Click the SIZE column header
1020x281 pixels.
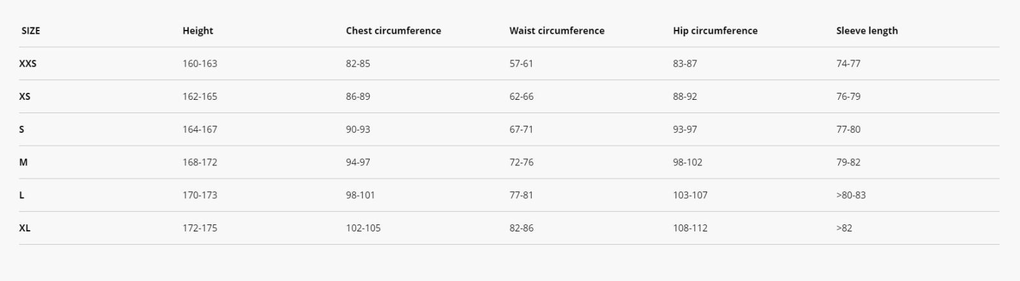tap(31, 31)
